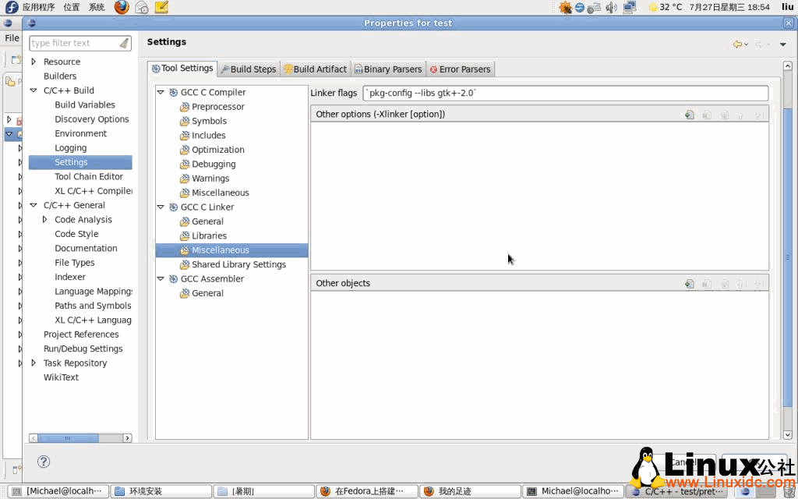Click the Cancel button
This screenshot has width=798, height=499.
(684, 462)
